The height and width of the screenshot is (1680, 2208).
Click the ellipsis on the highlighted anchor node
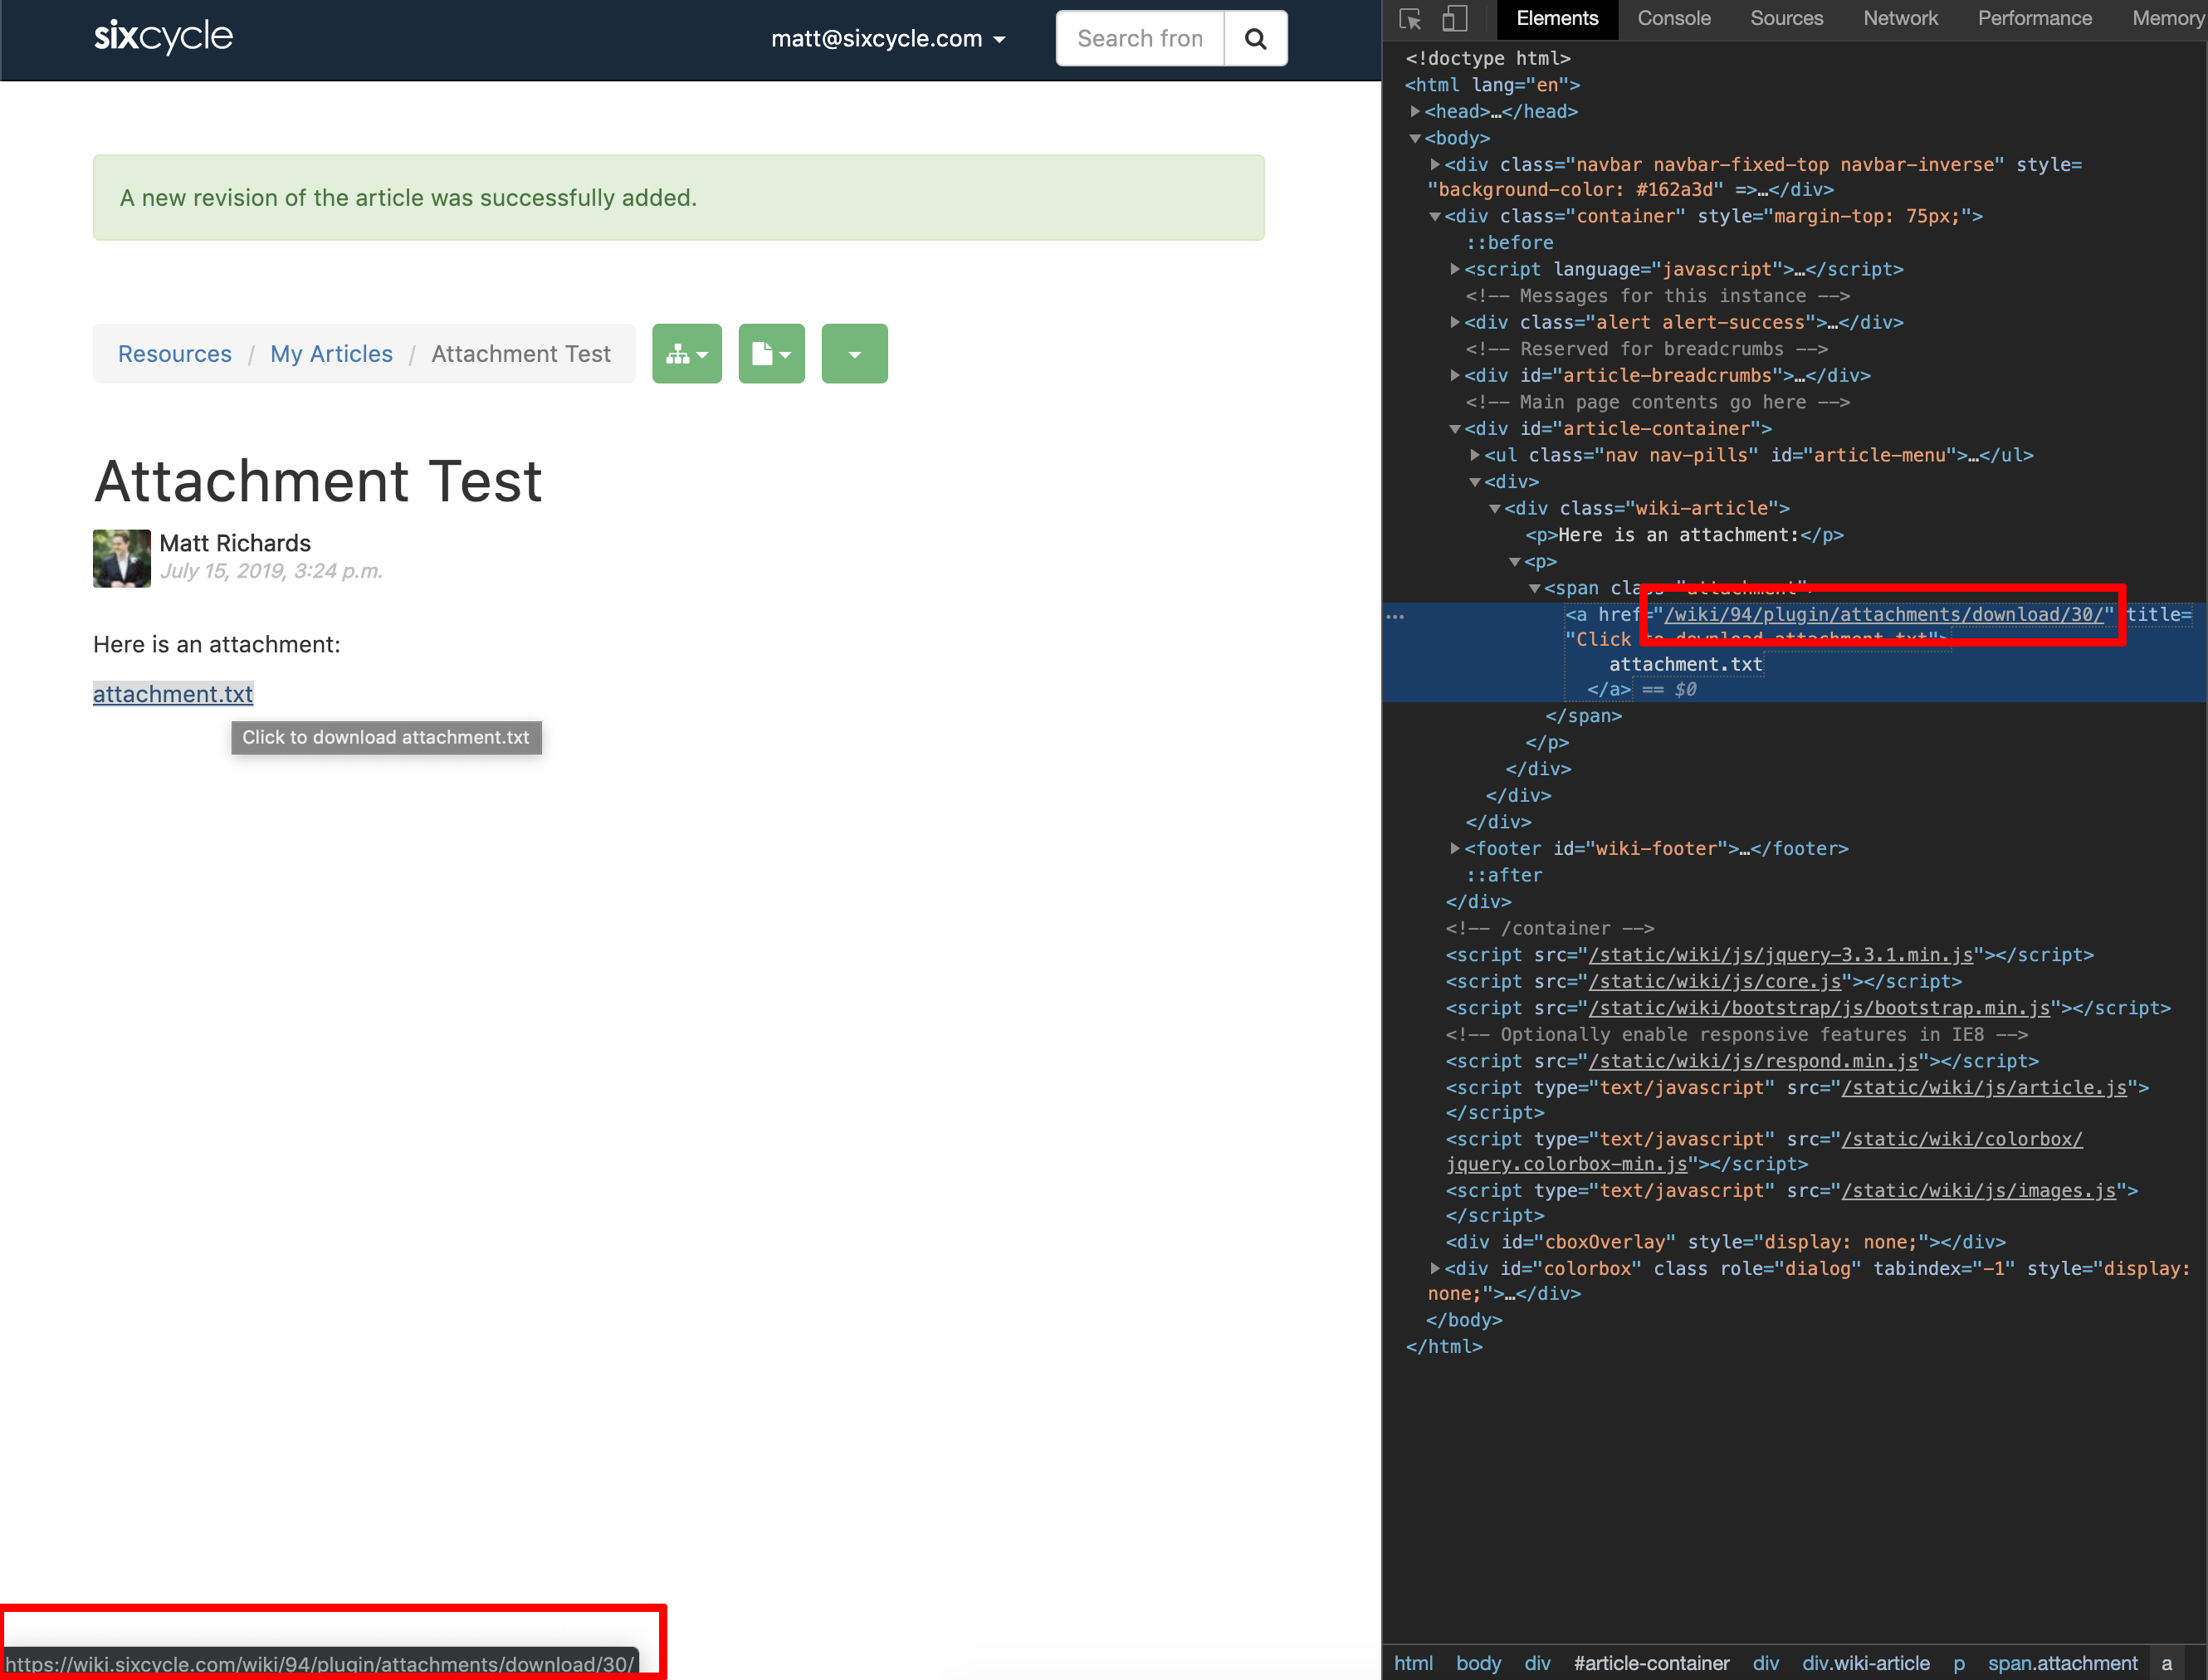[1396, 617]
